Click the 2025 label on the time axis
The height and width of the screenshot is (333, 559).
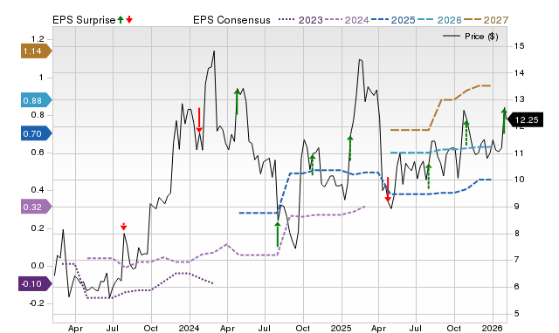click(x=341, y=328)
